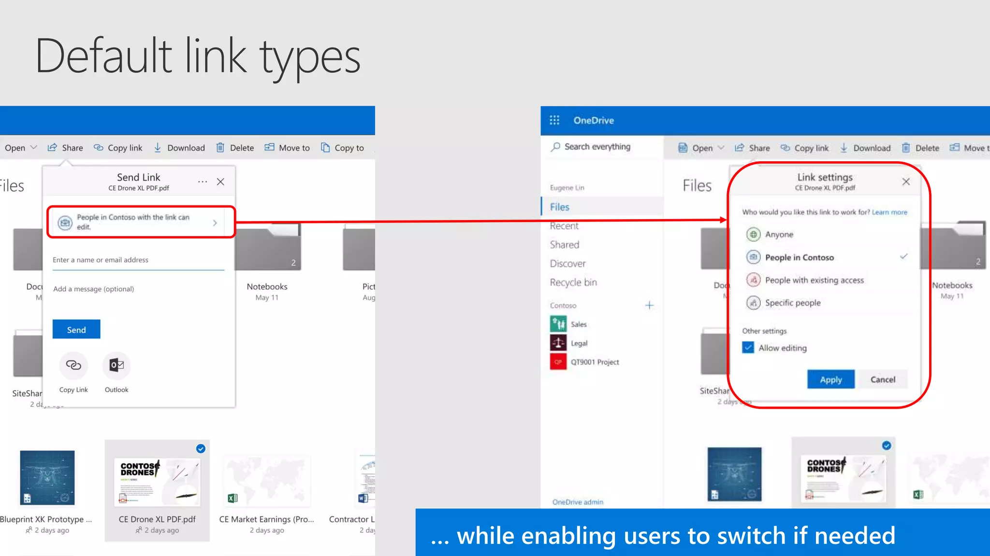
Task: Open Blueprint XK Prototype thumbnail
Action: 47,477
